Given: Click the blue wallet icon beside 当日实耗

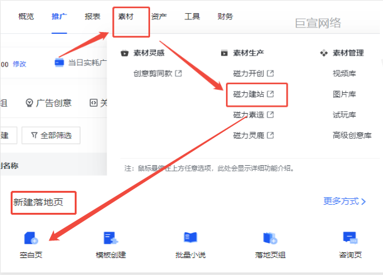Looking at the screenshot, I should coord(59,63).
